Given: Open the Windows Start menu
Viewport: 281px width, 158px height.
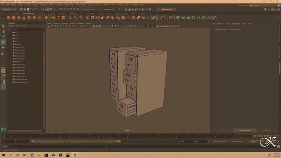Looking at the screenshot, I should pyautogui.click(x=4, y=155).
